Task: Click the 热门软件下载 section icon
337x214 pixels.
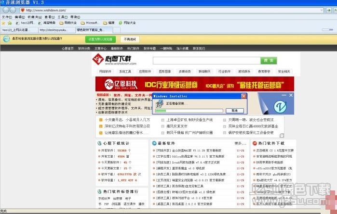Action: (255, 143)
